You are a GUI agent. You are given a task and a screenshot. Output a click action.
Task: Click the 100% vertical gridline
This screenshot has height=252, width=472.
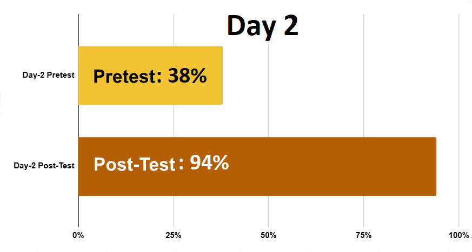pyautogui.click(x=459, y=120)
